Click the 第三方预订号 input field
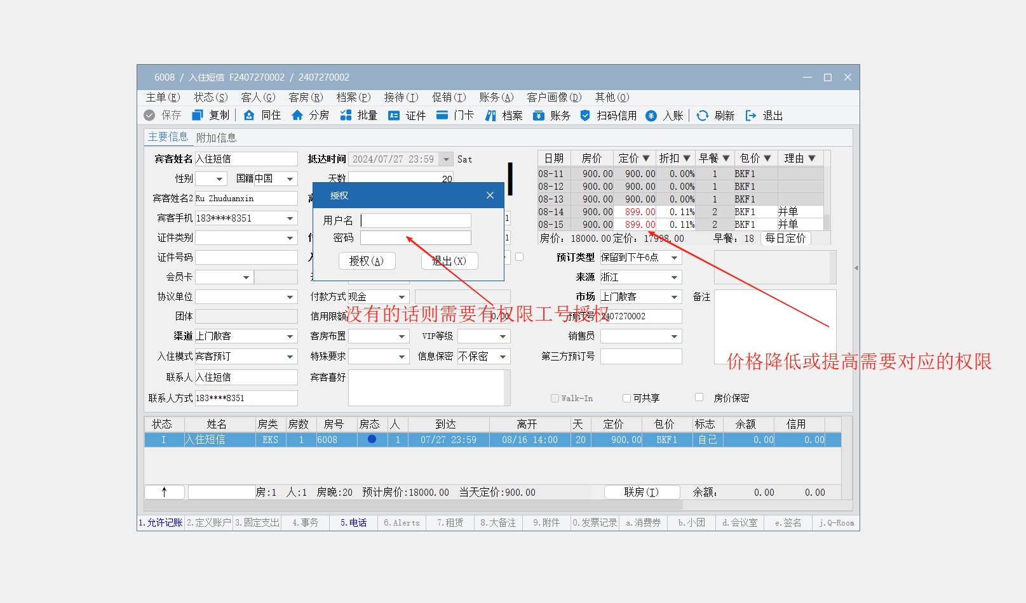The image size is (1026, 603). pos(641,356)
